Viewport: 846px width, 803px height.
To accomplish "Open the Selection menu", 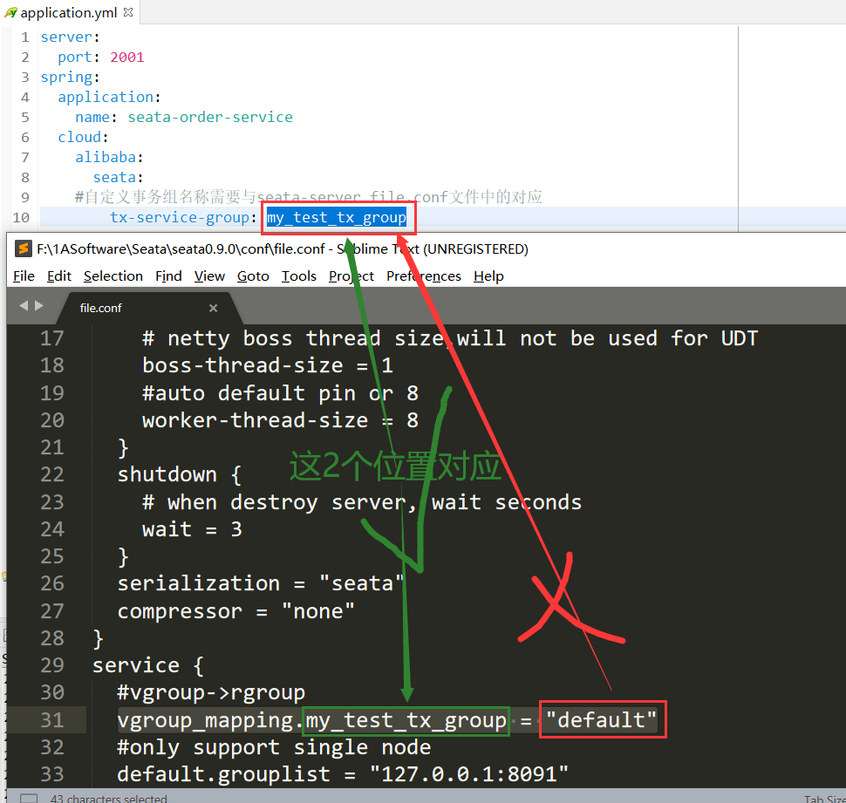I will point(113,276).
